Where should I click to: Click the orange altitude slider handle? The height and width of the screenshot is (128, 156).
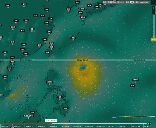pos(154,36)
